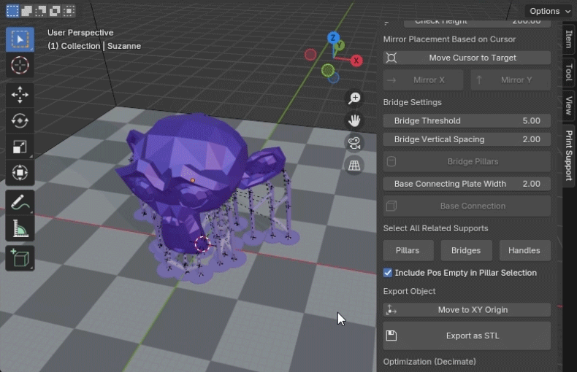Click the negative Y axis gizmo circle
Screen dimensions: 577x372
tap(327, 70)
